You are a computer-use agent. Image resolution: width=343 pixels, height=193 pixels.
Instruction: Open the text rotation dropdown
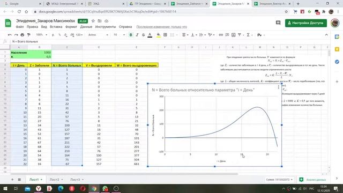[211, 35]
